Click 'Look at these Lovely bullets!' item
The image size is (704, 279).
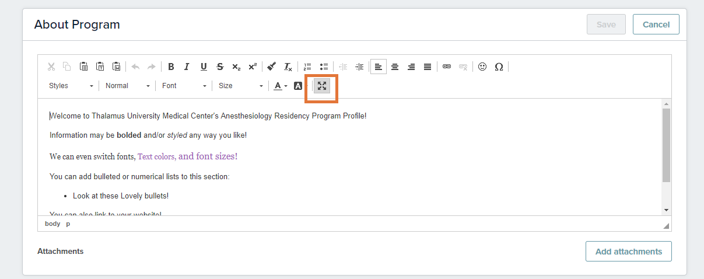[x=121, y=196]
